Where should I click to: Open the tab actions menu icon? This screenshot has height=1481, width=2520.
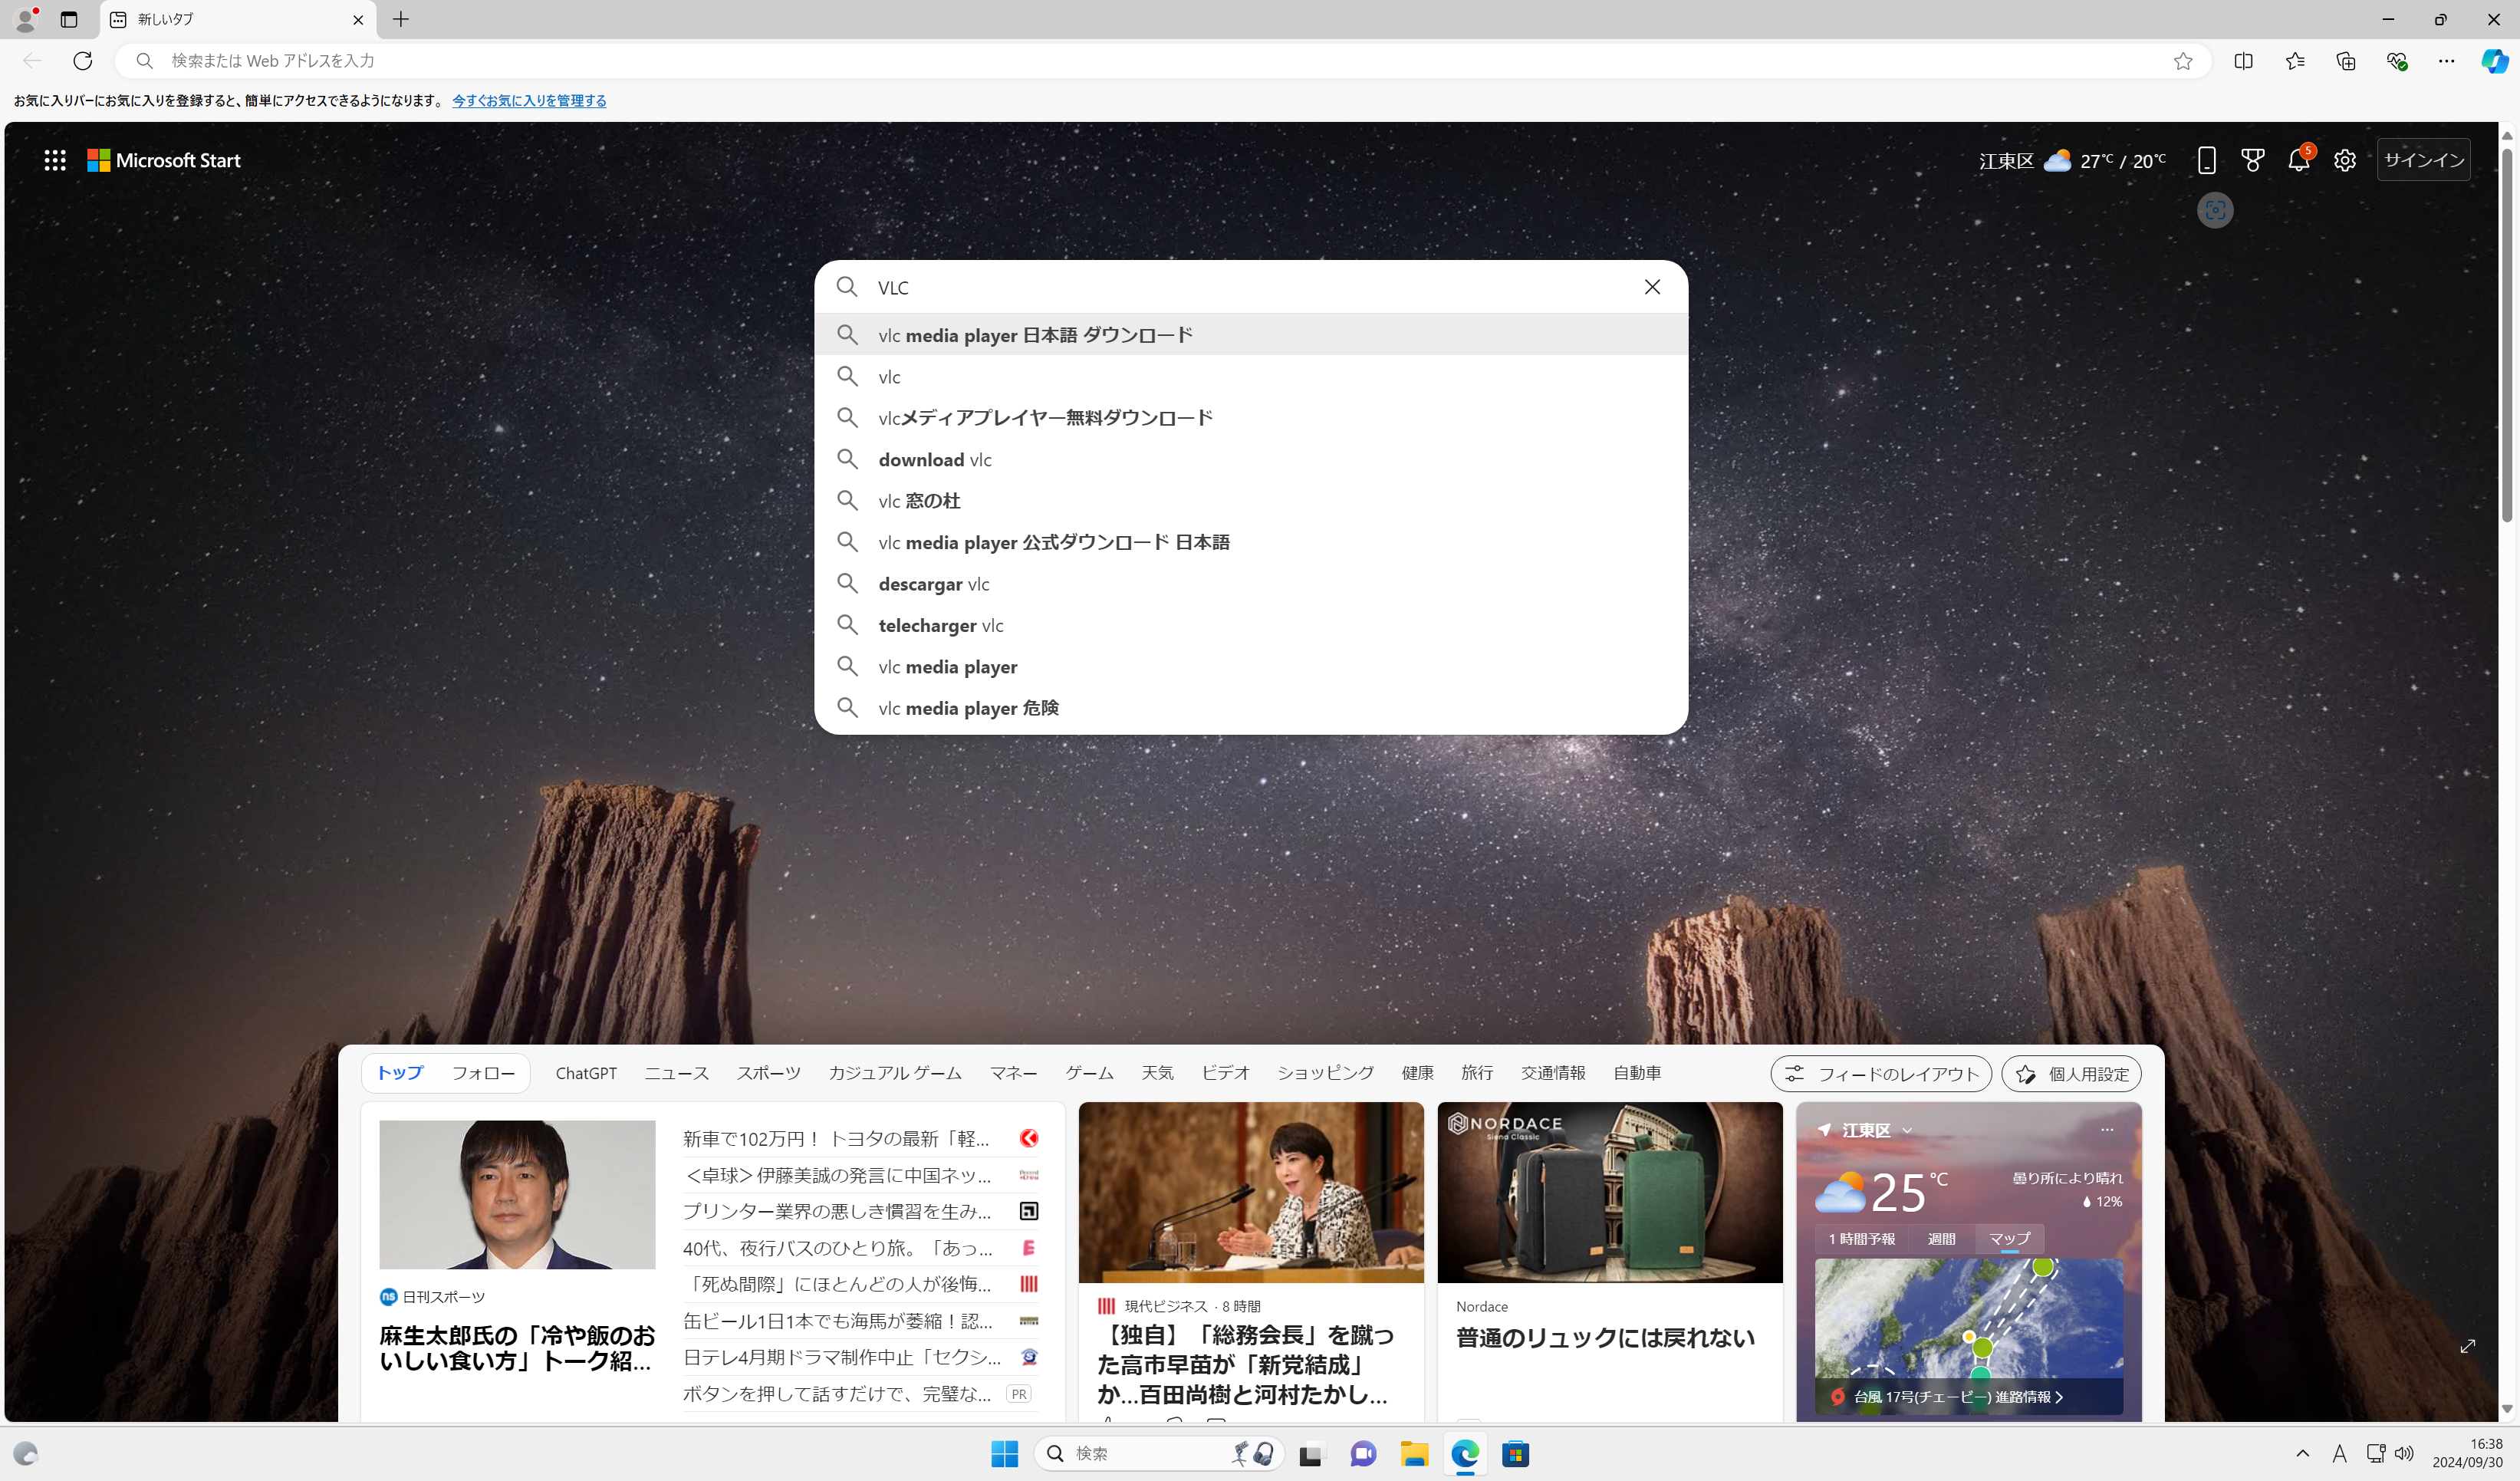point(69,19)
